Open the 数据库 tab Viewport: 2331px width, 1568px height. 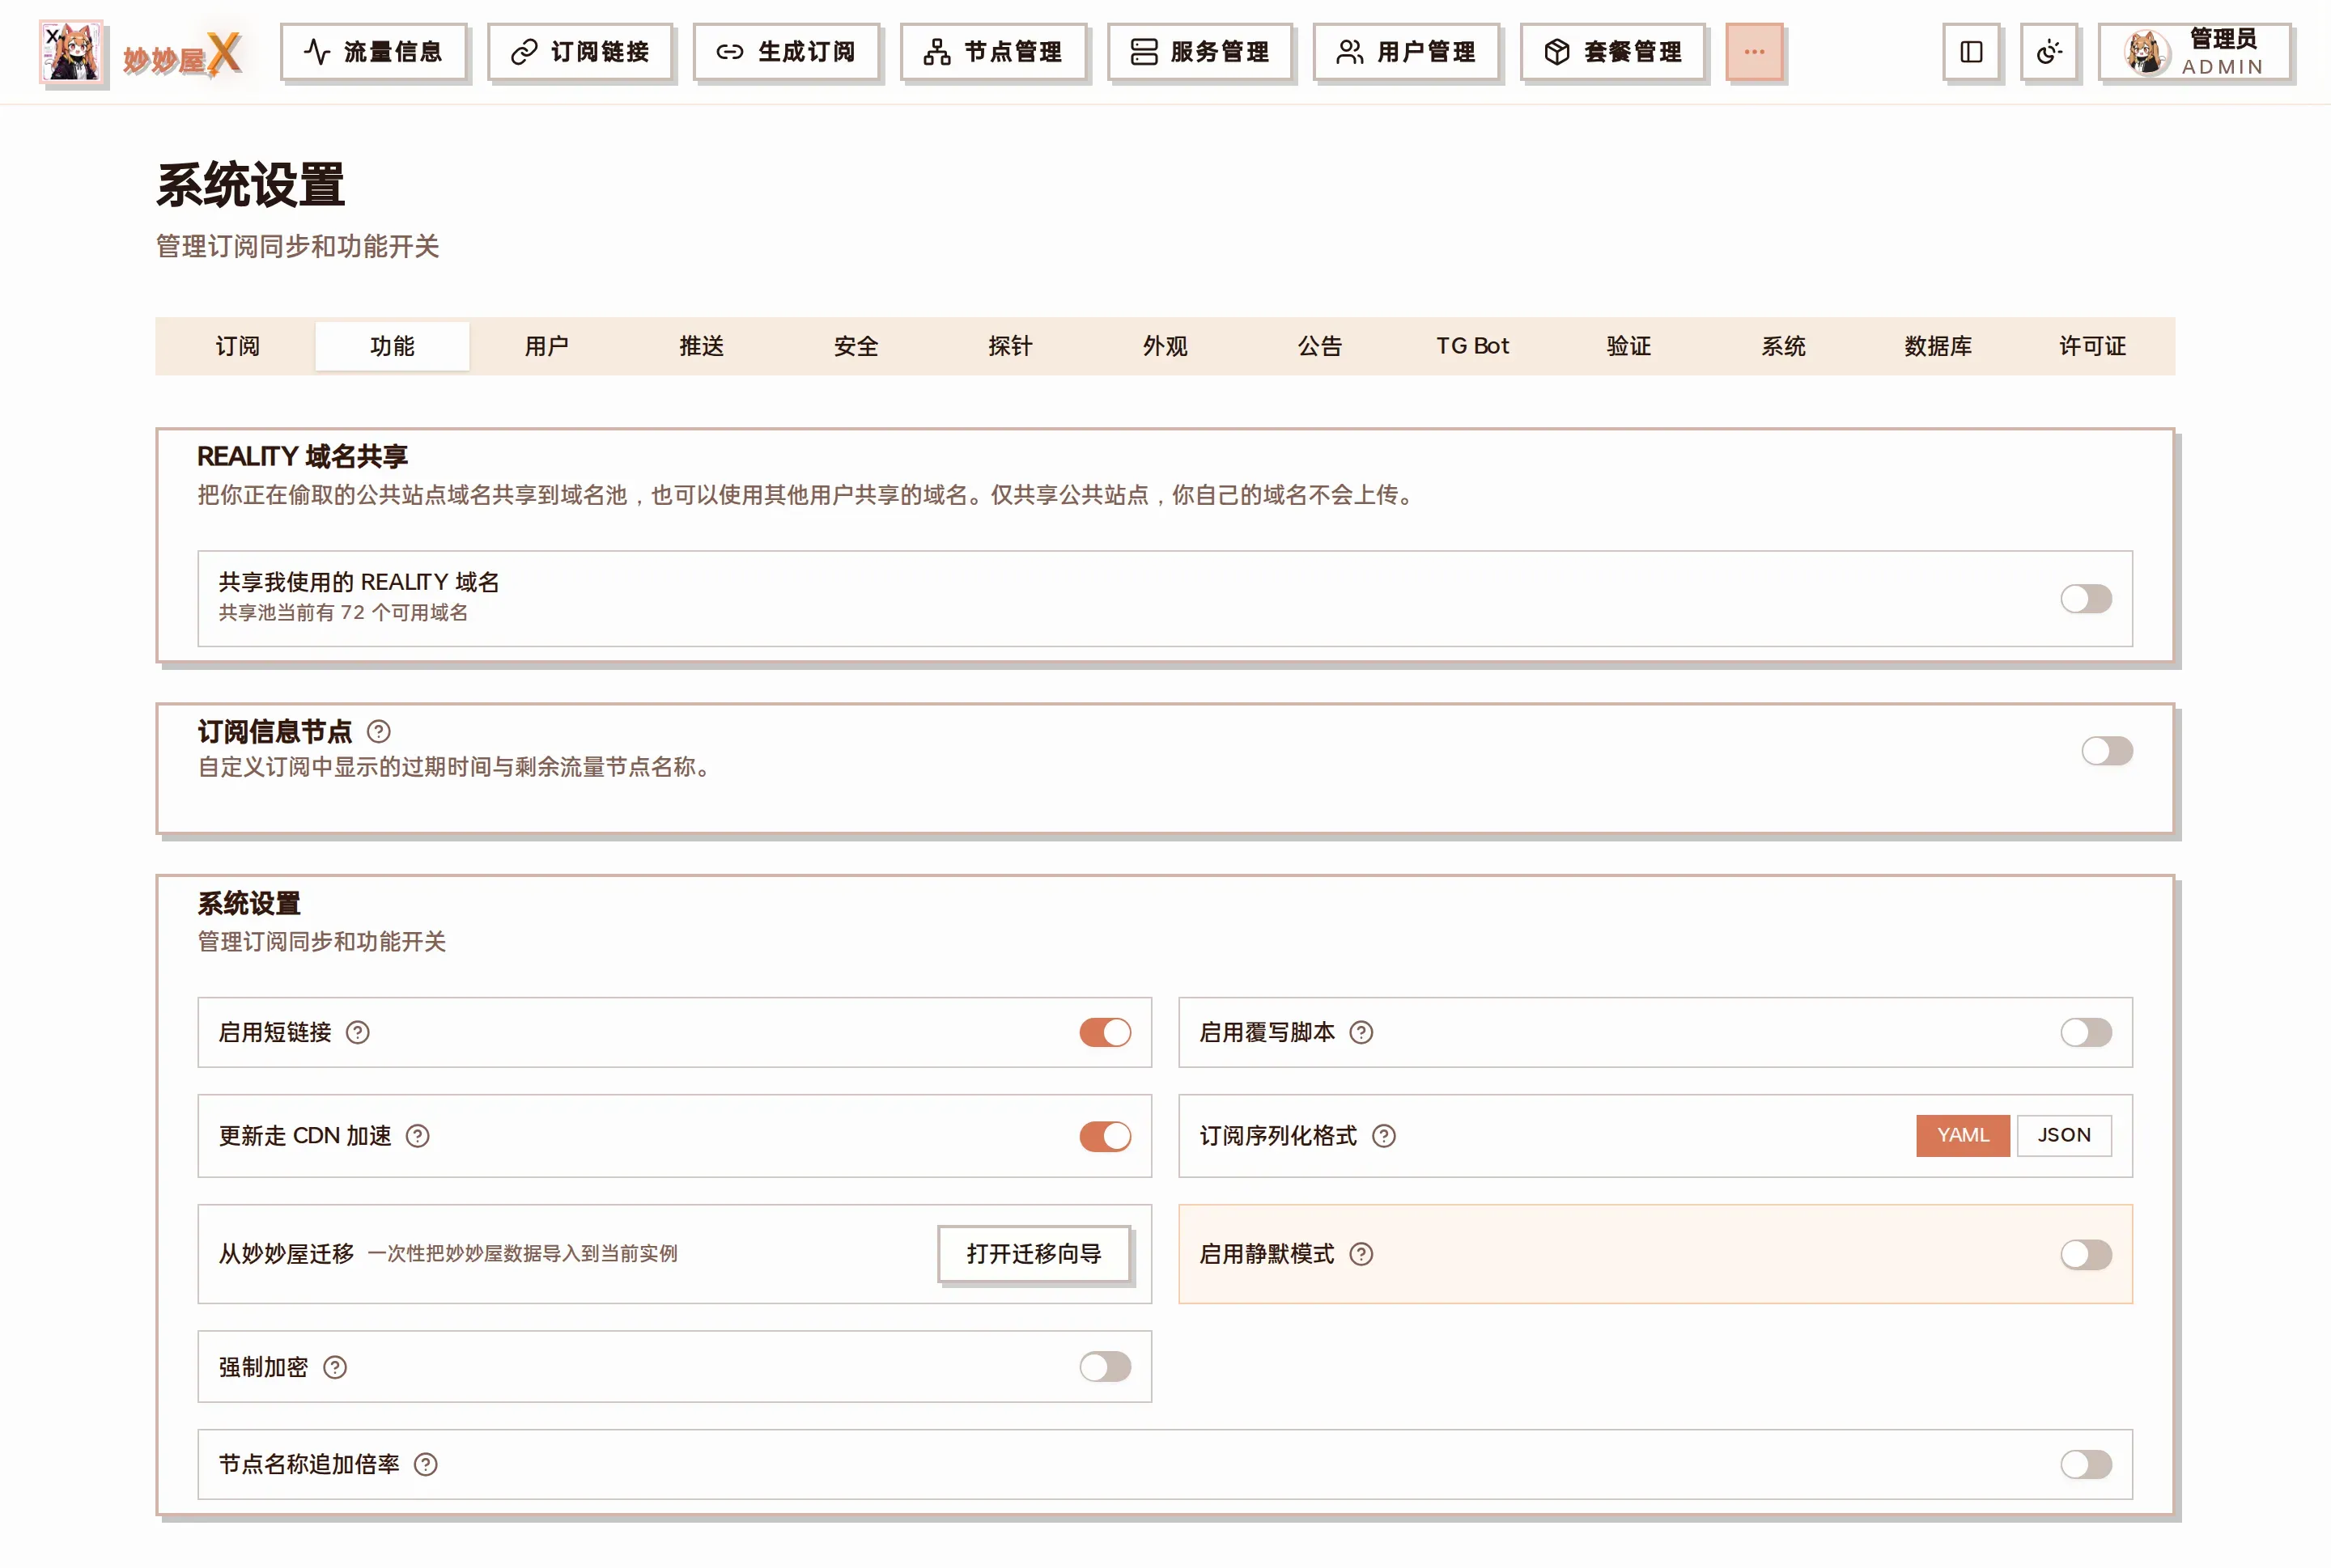point(1938,346)
